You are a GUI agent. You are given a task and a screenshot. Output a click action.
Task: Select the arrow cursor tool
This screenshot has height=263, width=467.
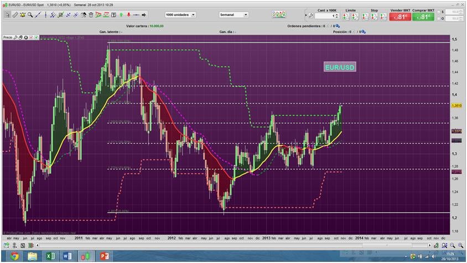(7, 15)
